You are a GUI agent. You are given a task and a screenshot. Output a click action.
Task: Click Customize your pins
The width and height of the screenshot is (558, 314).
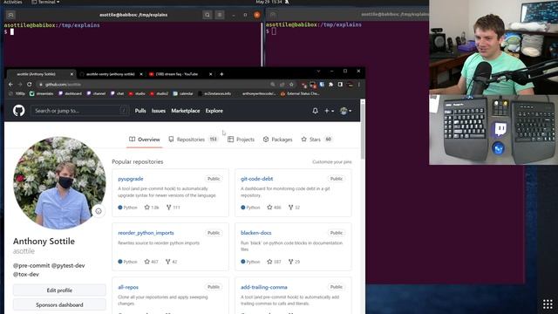(x=331, y=162)
